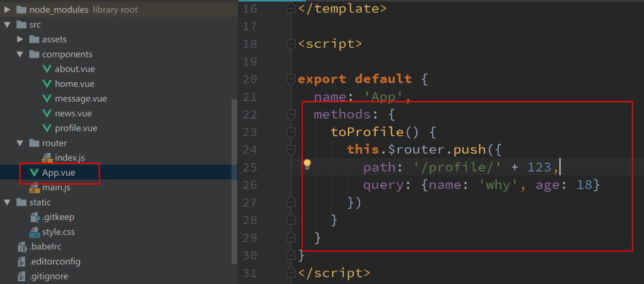Click the 'push' method call
Screen dimensions: 644x284
(x=470, y=150)
